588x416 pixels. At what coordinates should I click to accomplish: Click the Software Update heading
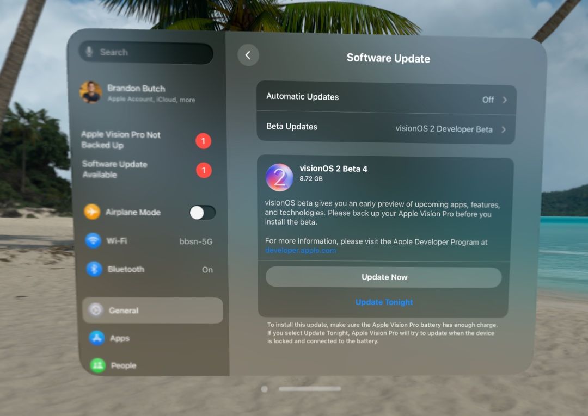[388, 58]
